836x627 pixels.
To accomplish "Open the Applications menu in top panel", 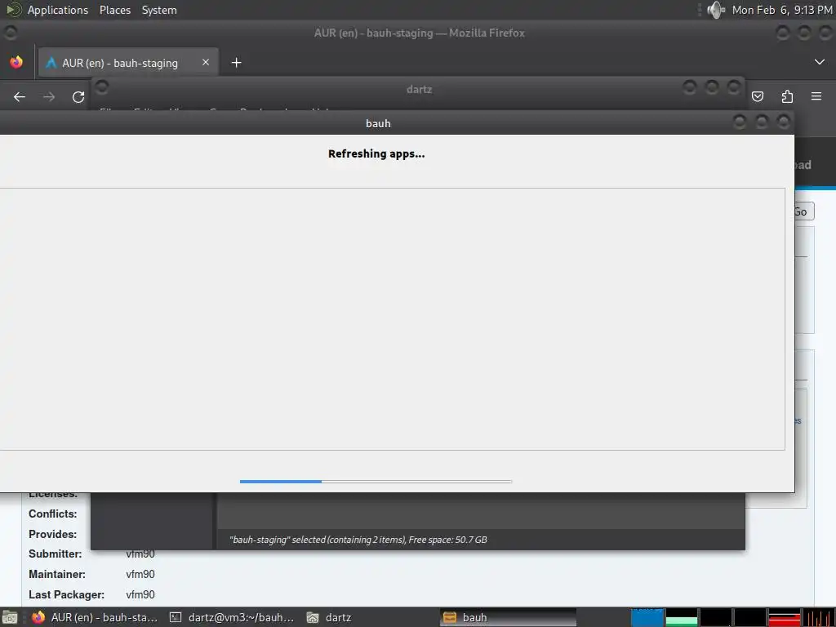I will 58,10.
